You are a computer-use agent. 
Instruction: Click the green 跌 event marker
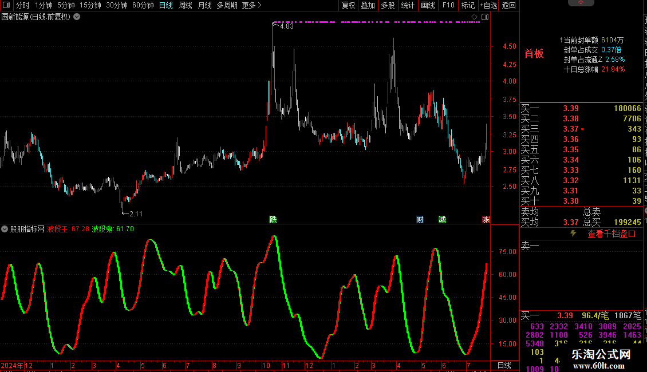point(273,219)
